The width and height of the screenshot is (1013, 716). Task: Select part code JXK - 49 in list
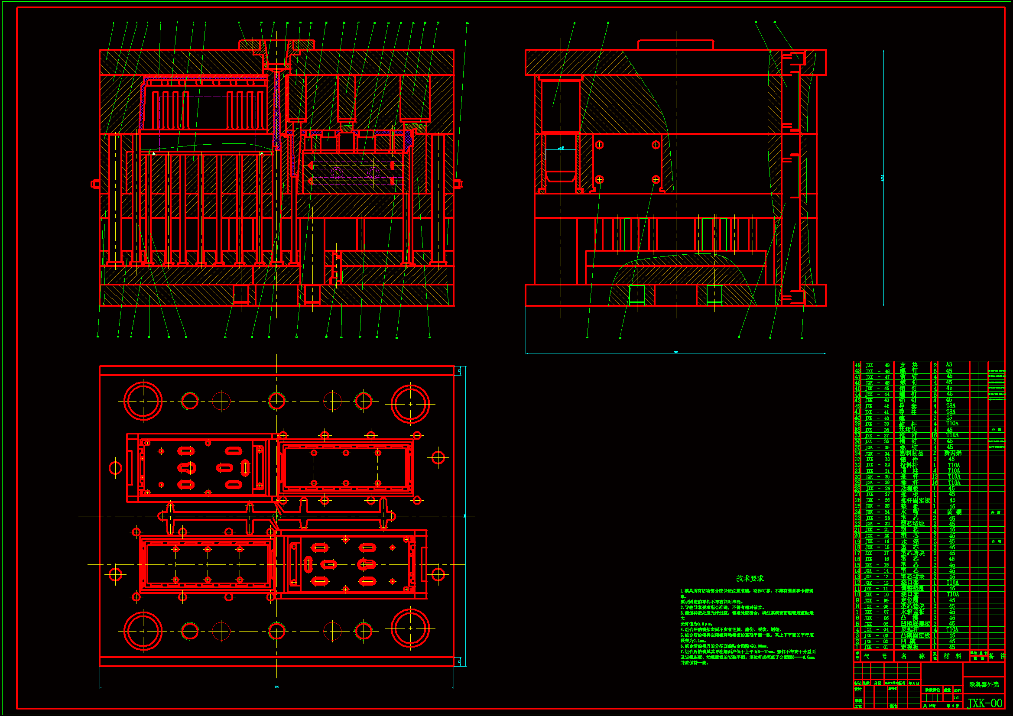coord(877,365)
